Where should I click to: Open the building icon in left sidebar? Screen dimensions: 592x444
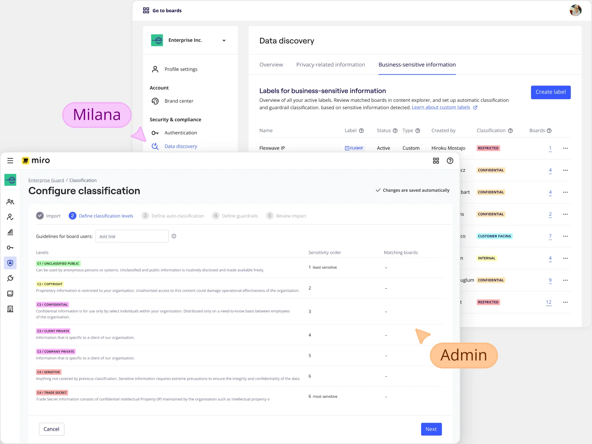[x=10, y=309]
